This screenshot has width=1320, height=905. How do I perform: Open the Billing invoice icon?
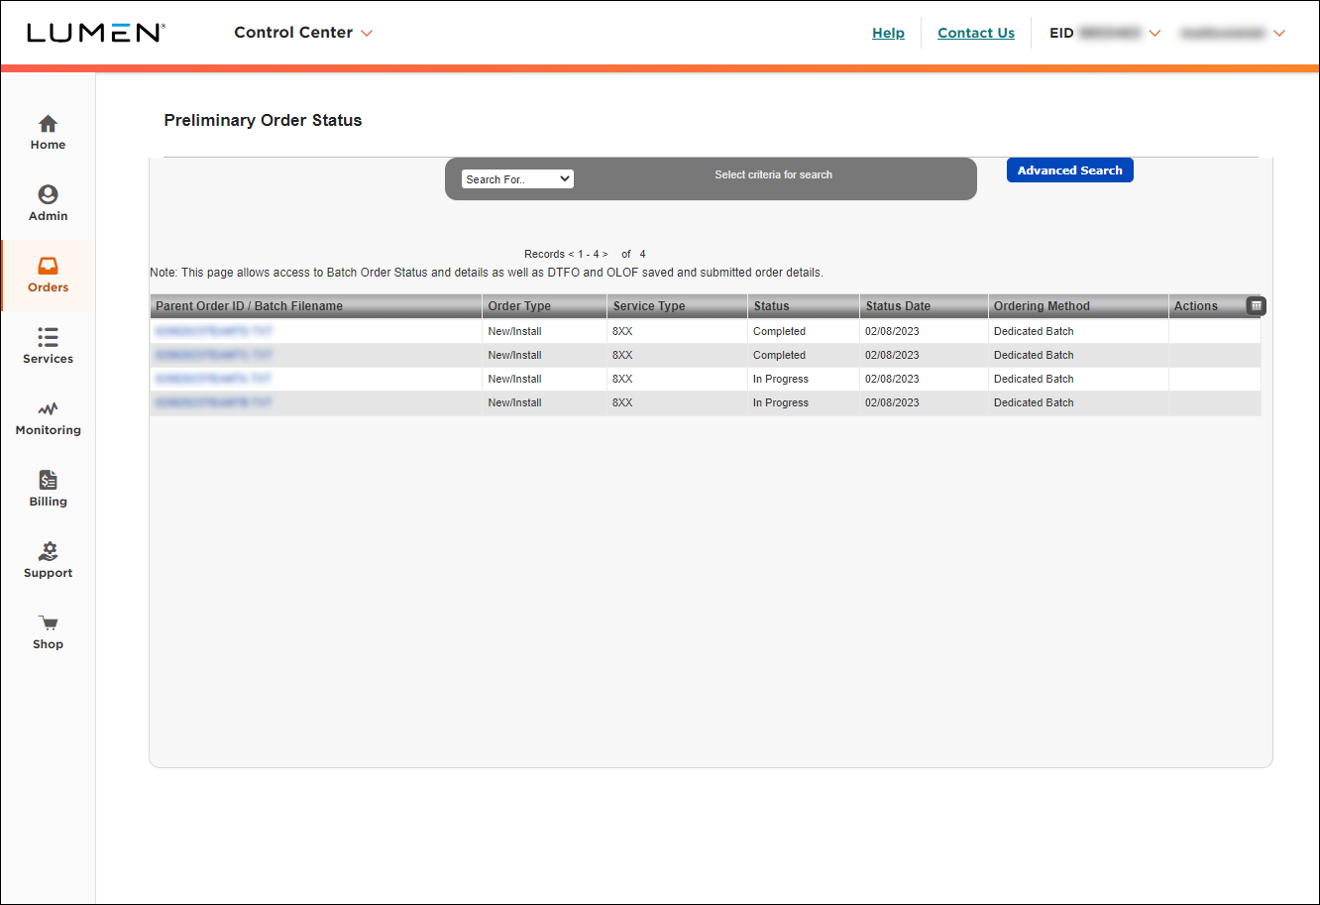(x=48, y=481)
